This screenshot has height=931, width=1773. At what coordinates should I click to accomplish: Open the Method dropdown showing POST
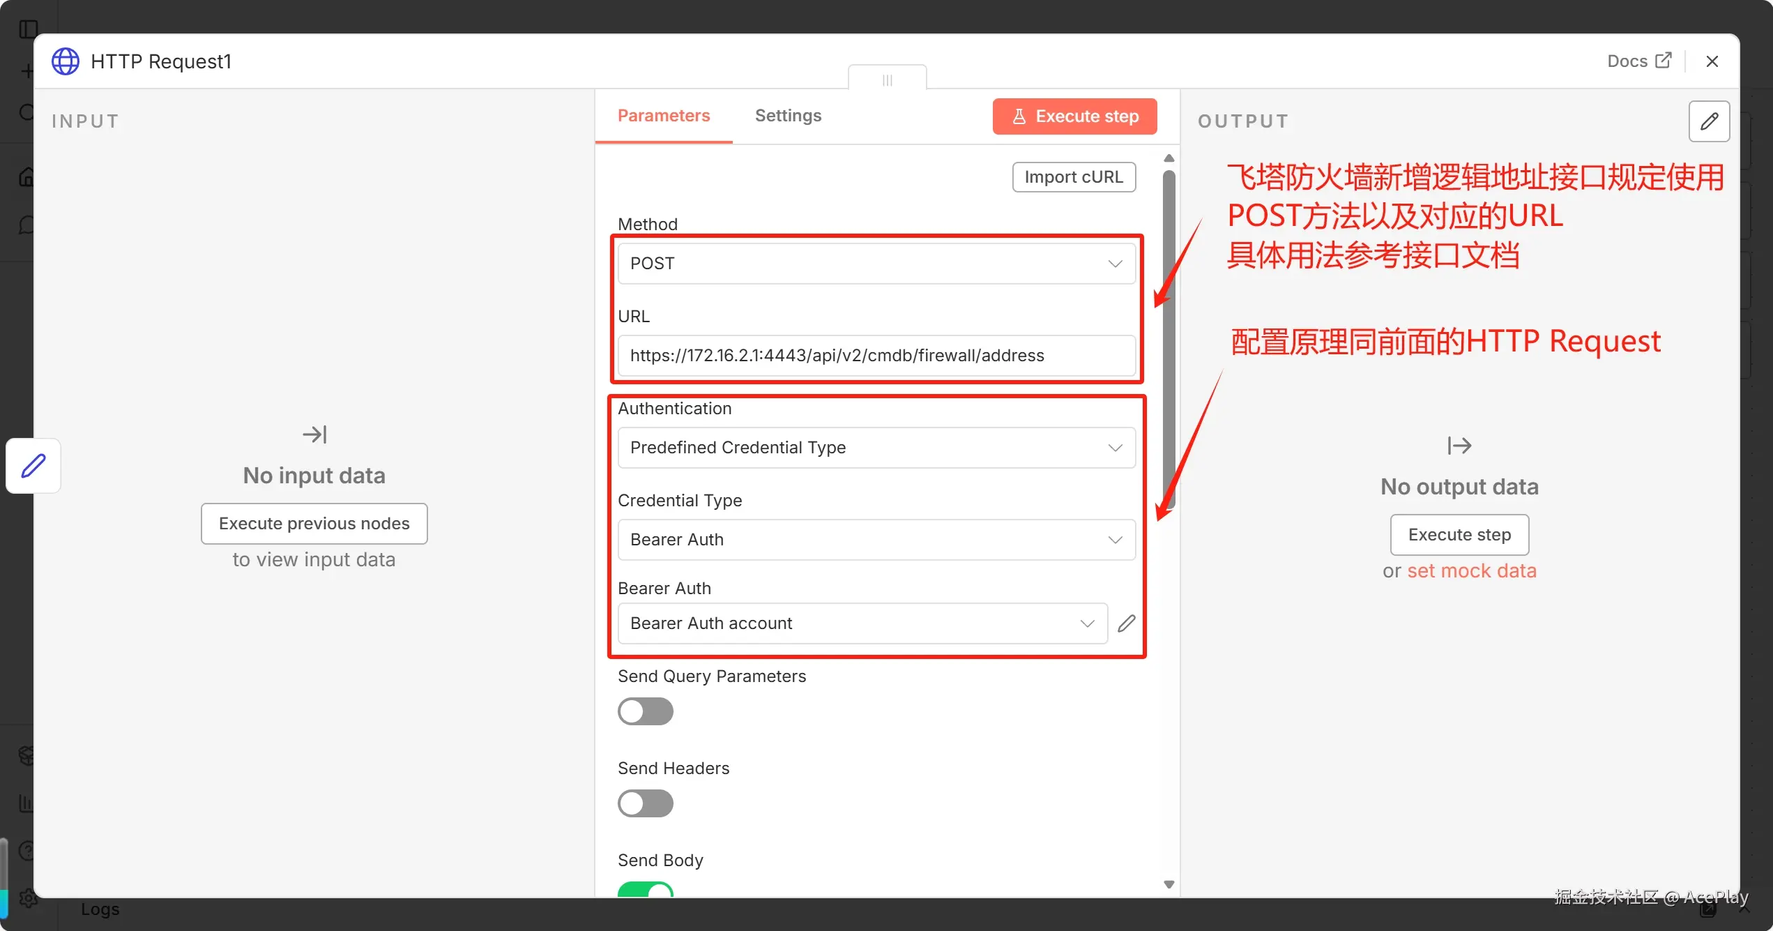[876, 264]
